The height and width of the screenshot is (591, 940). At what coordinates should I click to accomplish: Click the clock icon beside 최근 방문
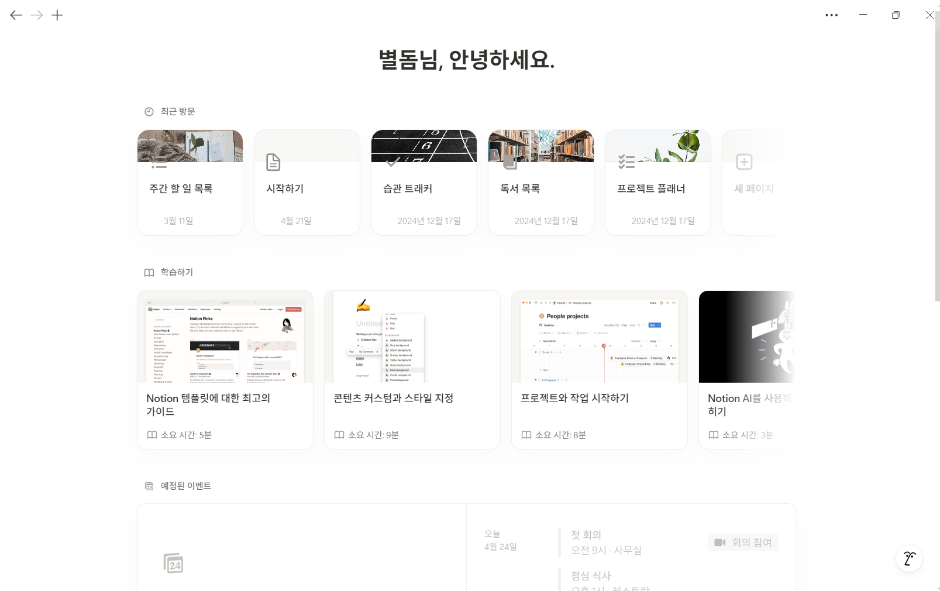(149, 111)
